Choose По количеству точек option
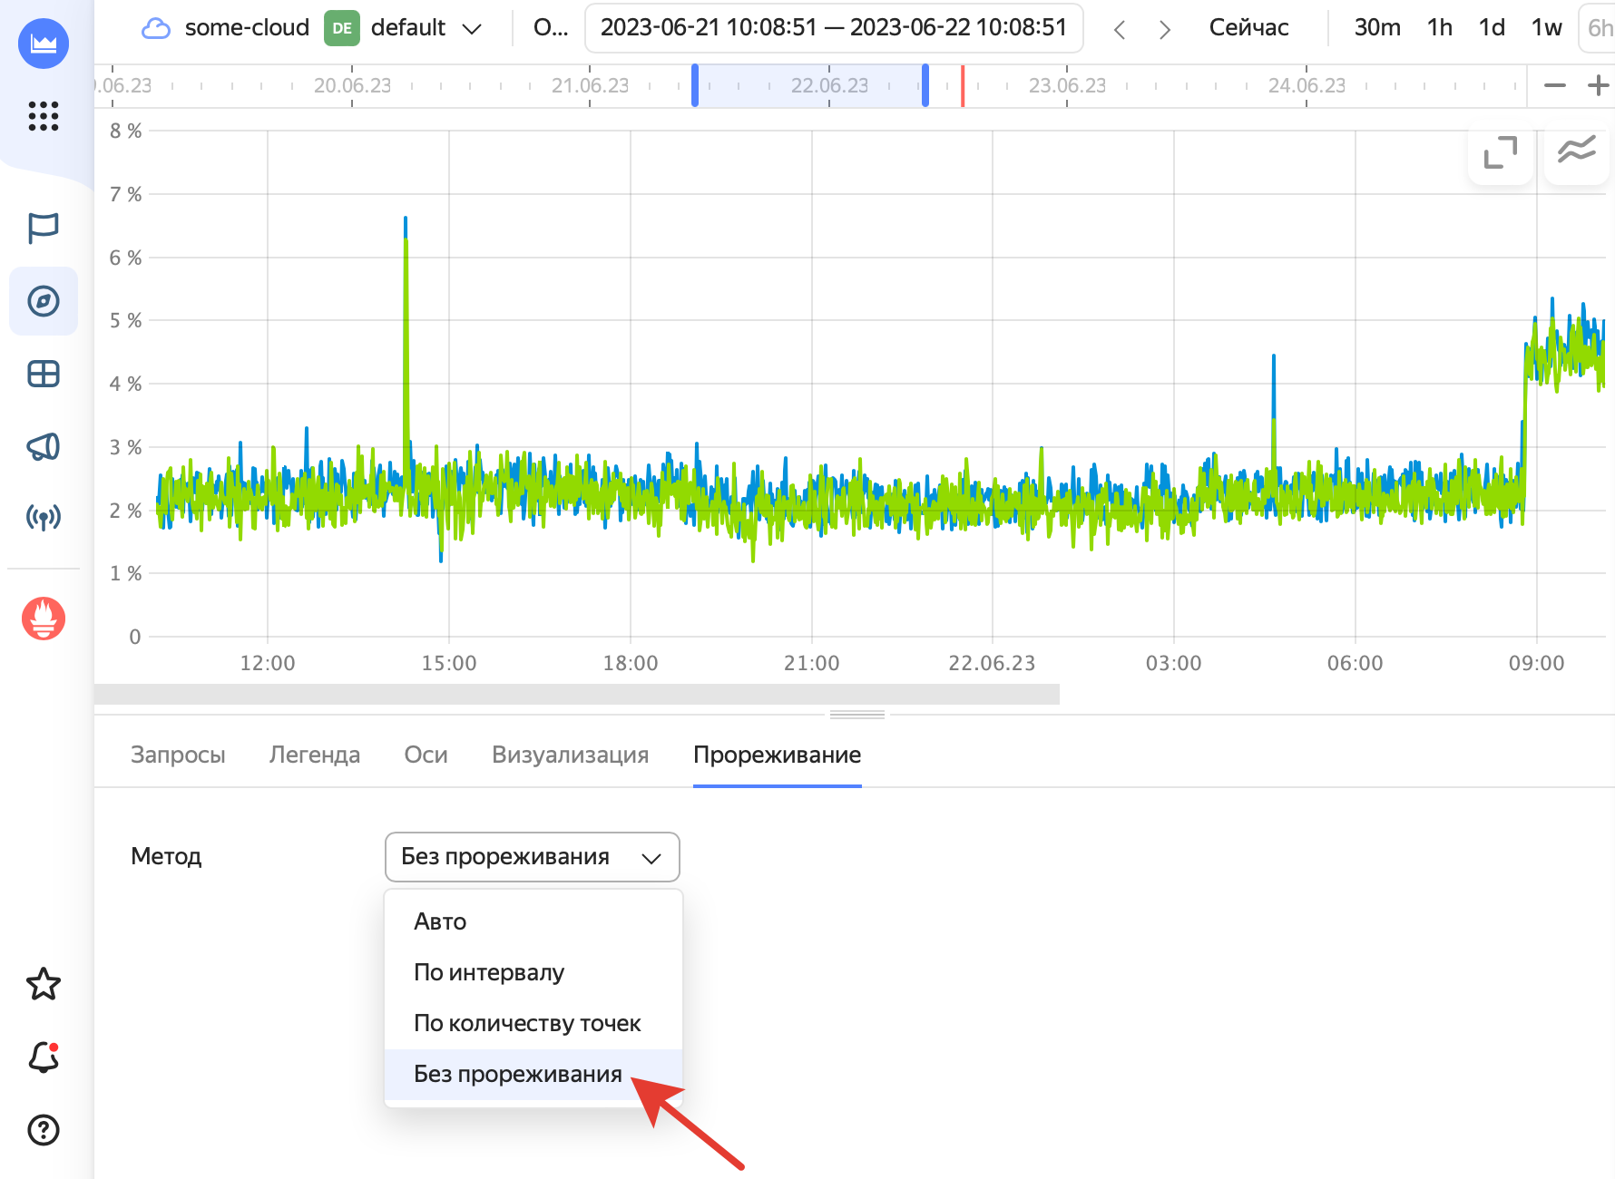 tap(527, 1023)
